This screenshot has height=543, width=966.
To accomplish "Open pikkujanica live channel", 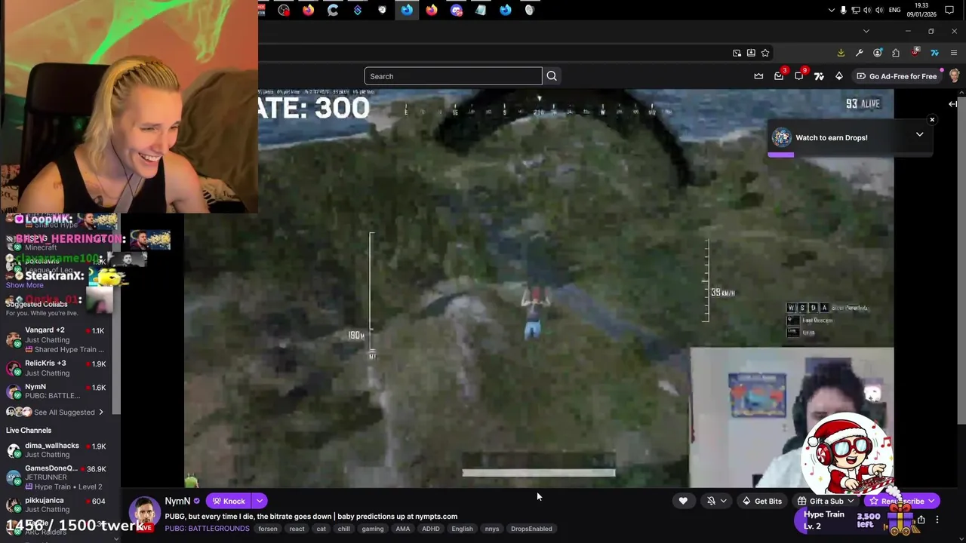I will tap(57, 505).
